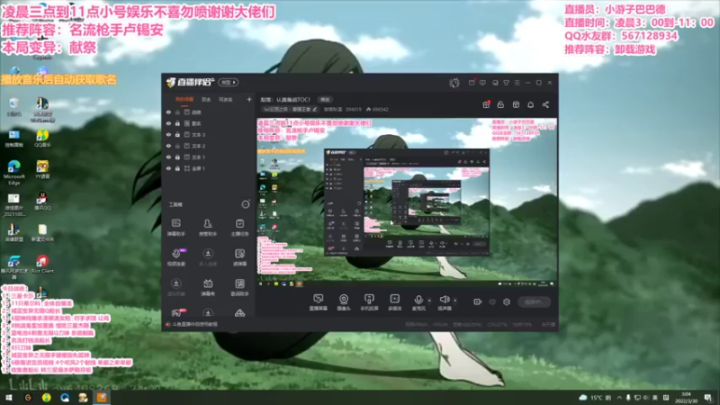Add 摄像头 camera source

click(344, 302)
